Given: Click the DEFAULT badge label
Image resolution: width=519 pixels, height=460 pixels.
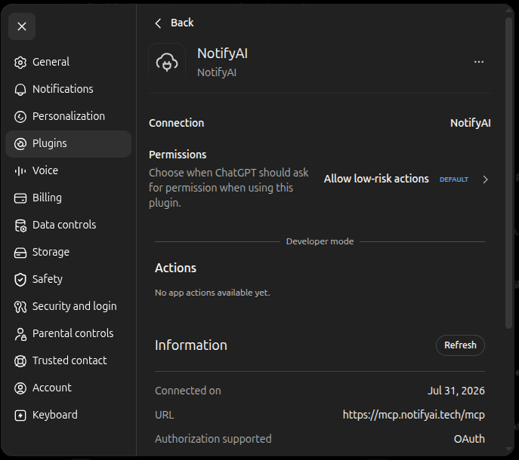Looking at the screenshot, I should coord(454,179).
